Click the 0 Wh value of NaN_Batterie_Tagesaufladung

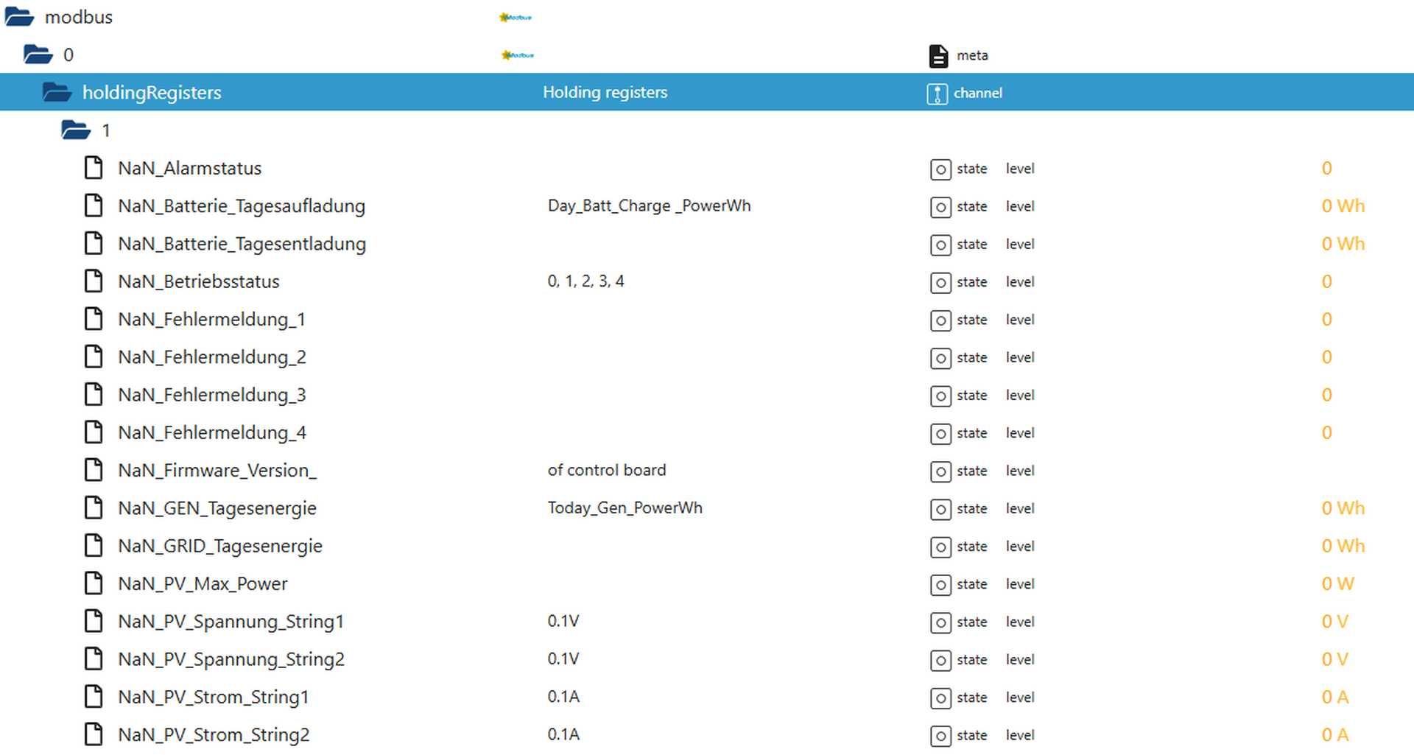1343,206
